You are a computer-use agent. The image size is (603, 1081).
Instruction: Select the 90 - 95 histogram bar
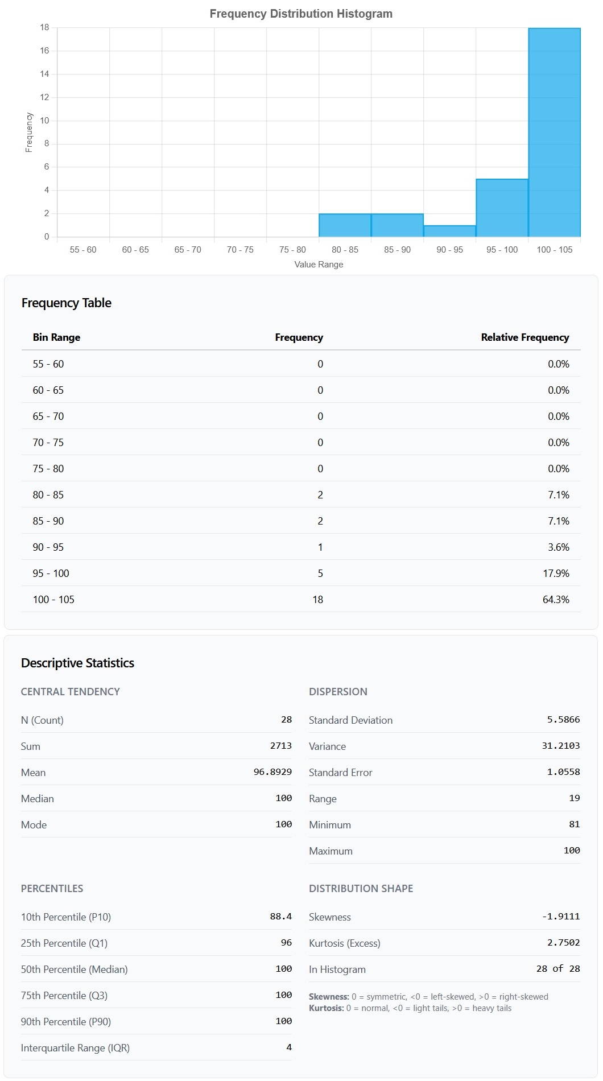pyautogui.click(x=449, y=231)
